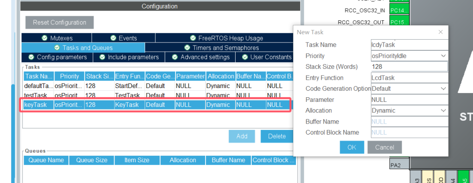The width and height of the screenshot is (473, 183).
Task: Switch to Include parameters tab
Action: [129, 57]
